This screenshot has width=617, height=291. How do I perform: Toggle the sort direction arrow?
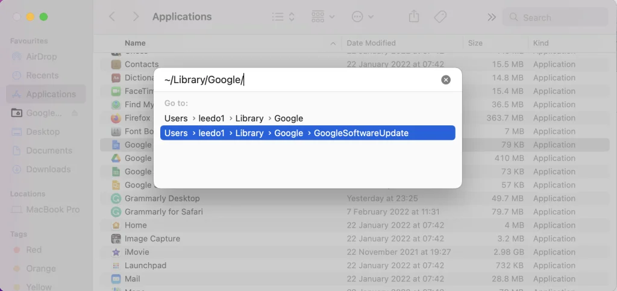333,43
